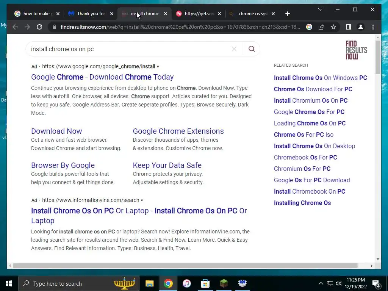
Task: Close the 'Thank you for' tab
Action: (112, 14)
